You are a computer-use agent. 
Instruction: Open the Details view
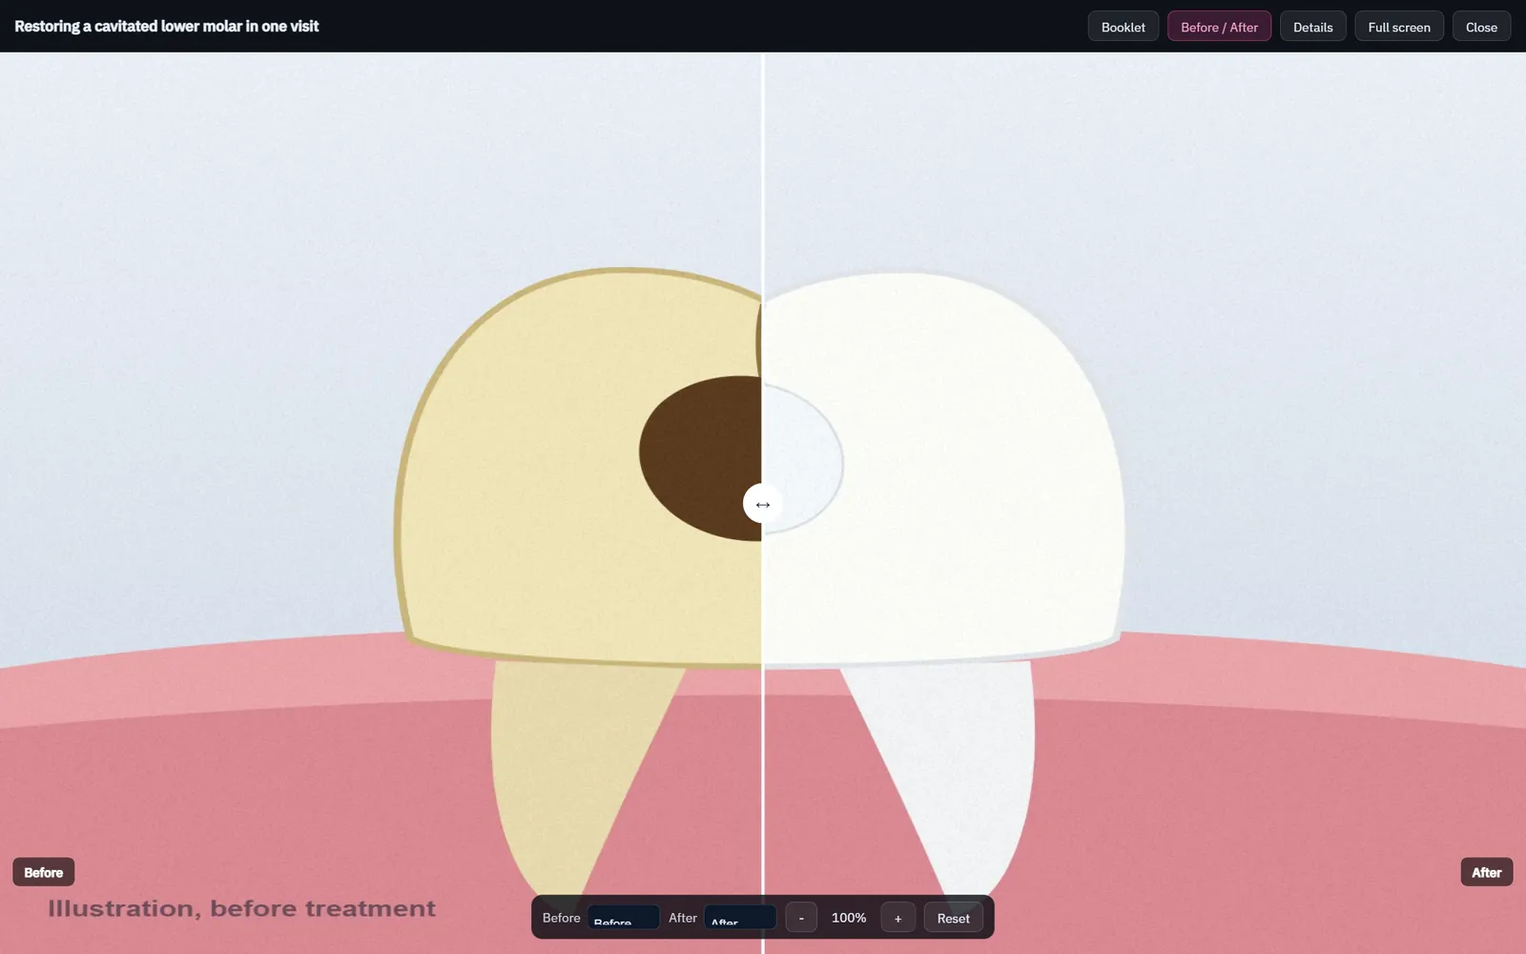1313,27
